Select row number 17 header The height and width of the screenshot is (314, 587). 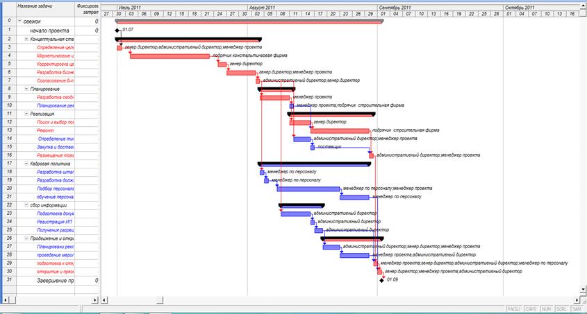coord(8,164)
